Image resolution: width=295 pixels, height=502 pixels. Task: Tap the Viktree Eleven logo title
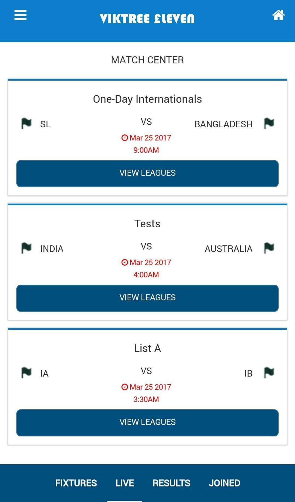[x=147, y=19]
